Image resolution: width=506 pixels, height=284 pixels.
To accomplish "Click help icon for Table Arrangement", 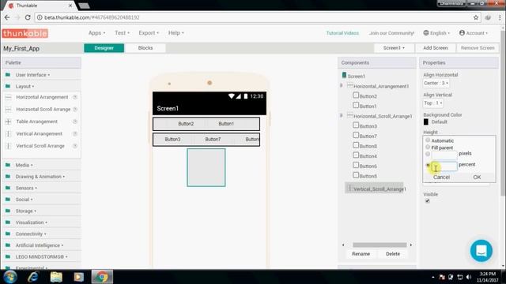I will pyautogui.click(x=75, y=121).
